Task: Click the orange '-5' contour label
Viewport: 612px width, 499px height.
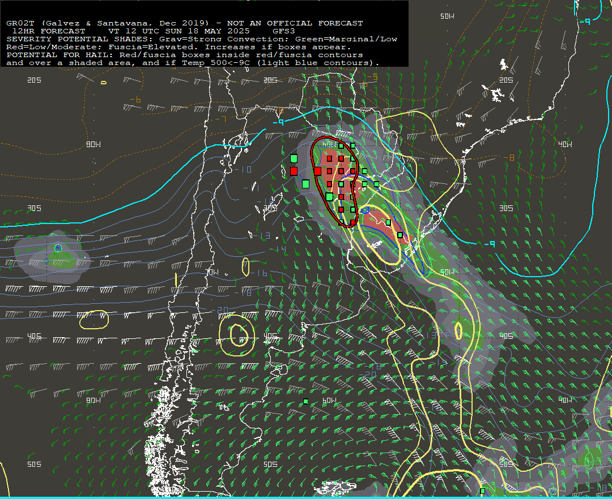Action: [x=372, y=77]
